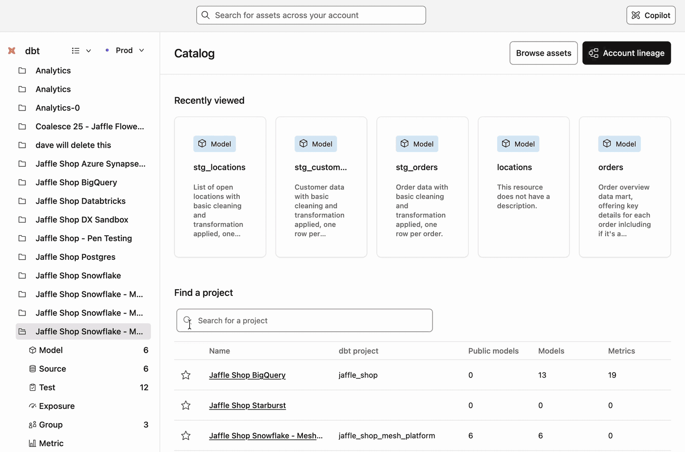Open Account lineage view

click(626, 53)
